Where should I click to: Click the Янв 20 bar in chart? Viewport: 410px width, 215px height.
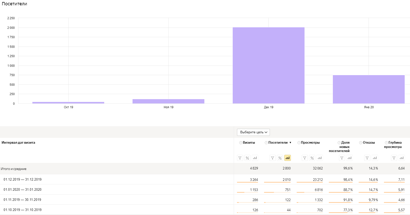369,89
